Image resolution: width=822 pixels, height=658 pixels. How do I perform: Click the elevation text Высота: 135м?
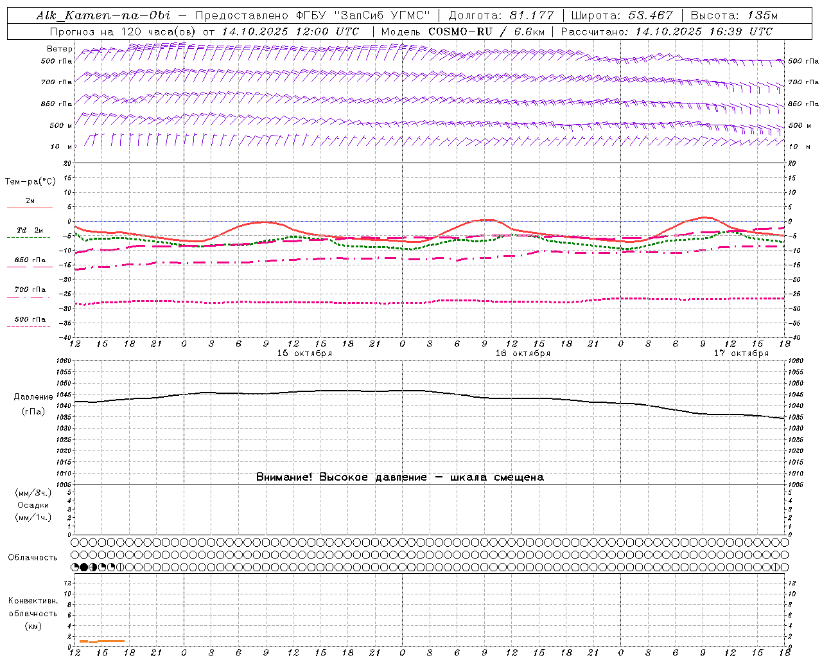pos(733,15)
